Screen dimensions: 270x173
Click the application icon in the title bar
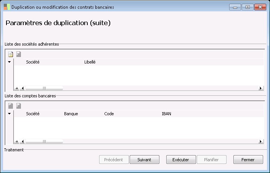pyautogui.click(x=7, y=7)
